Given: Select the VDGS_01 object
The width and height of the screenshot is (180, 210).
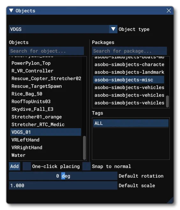Looking at the screenshot, I should pyautogui.click(x=46, y=132).
